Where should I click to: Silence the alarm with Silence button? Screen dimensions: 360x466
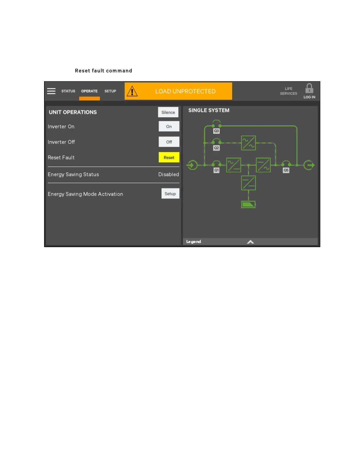[x=168, y=112]
